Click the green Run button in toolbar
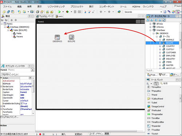 click(59, 12)
